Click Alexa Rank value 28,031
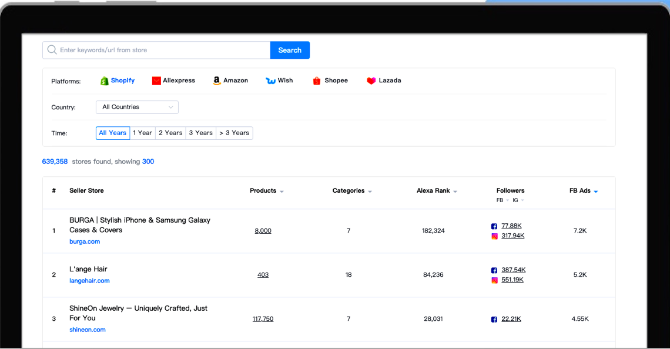Image resolution: width=670 pixels, height=349 pixels. click(433, 318)
